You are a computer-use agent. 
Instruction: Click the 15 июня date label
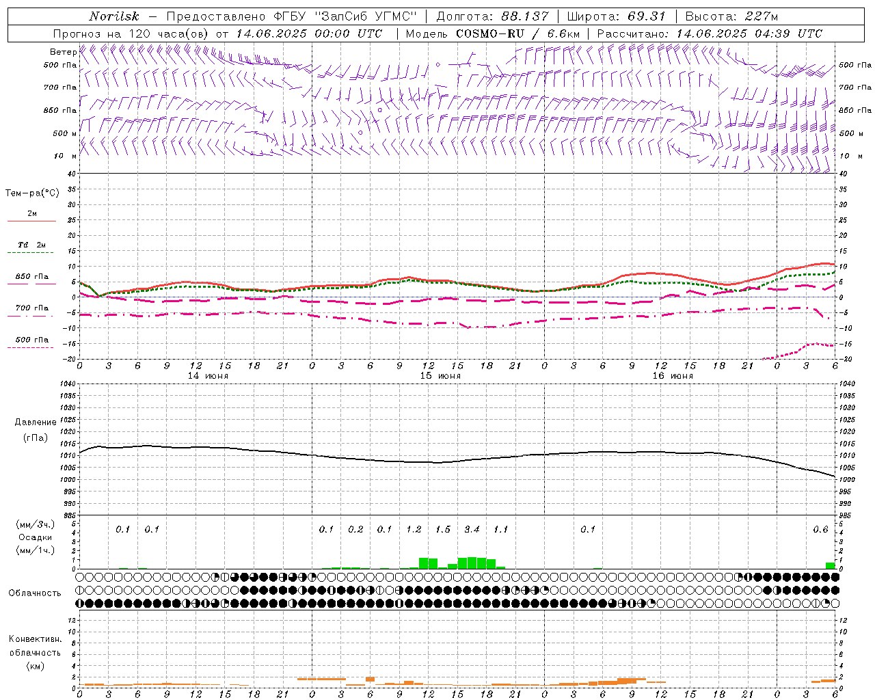pyautogui.click(x=440, y=376)
